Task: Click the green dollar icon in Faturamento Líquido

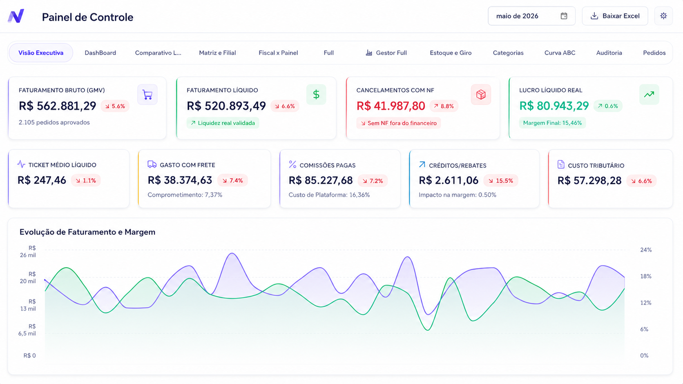Action: pyautogui.click(x=316, y=95)
